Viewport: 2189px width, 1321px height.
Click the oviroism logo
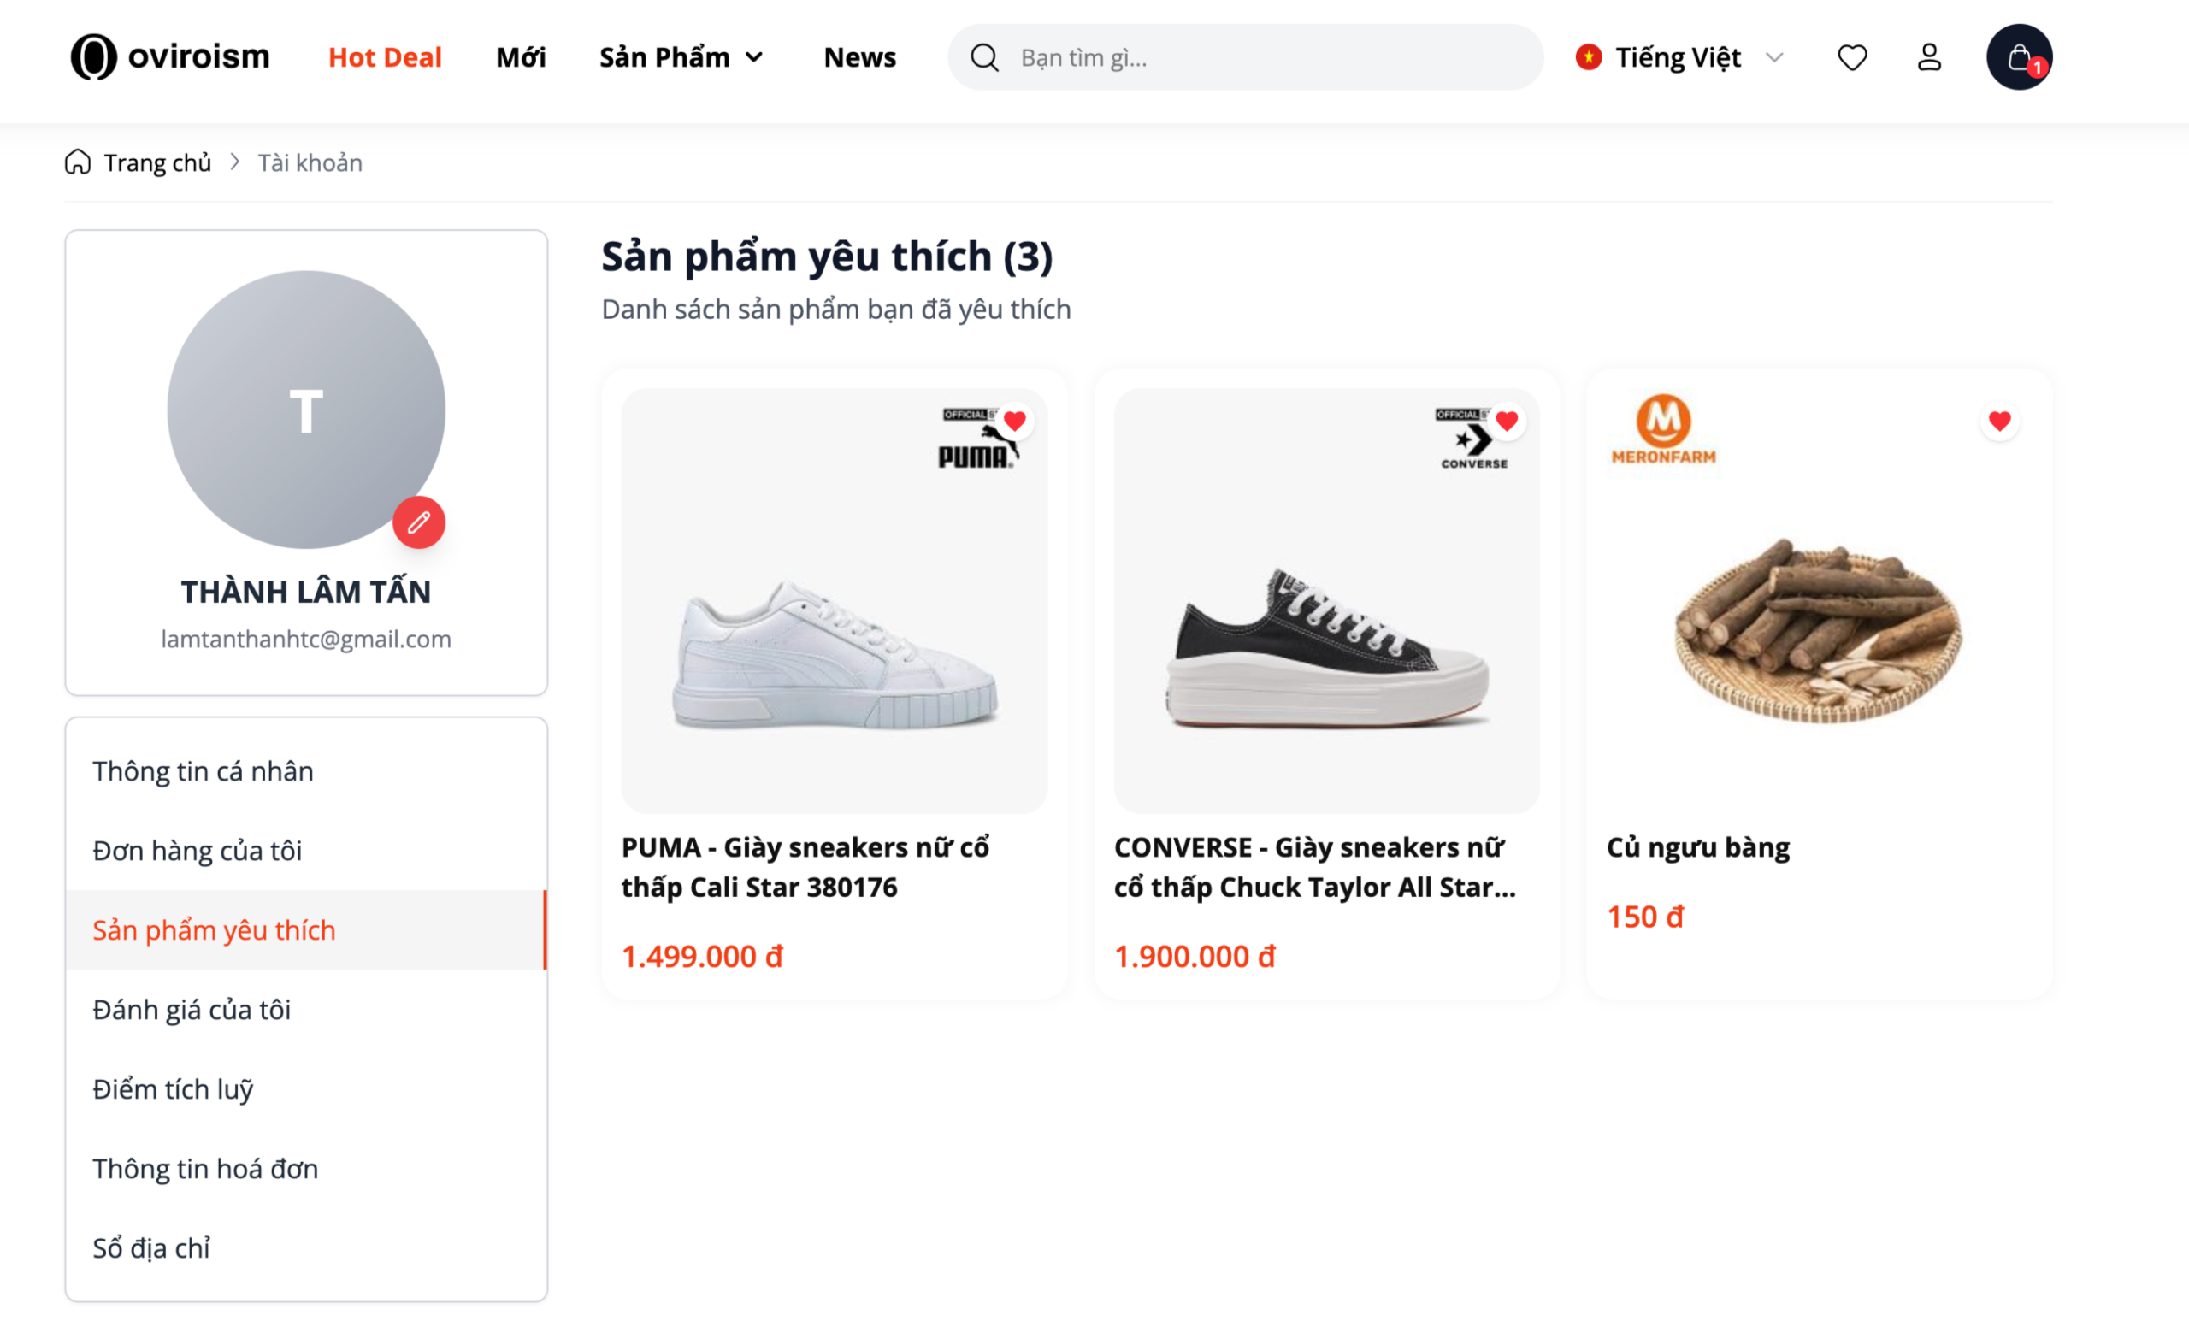169,56
